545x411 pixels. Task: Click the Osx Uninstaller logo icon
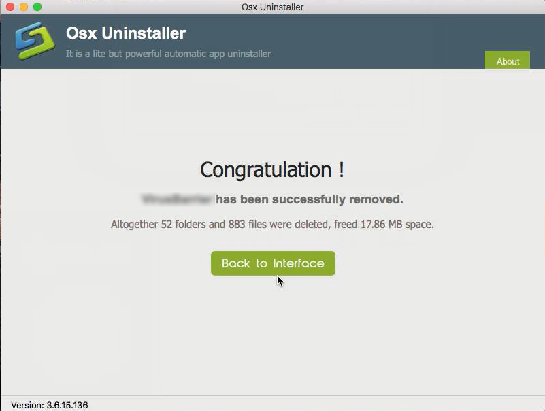[35, 40]
